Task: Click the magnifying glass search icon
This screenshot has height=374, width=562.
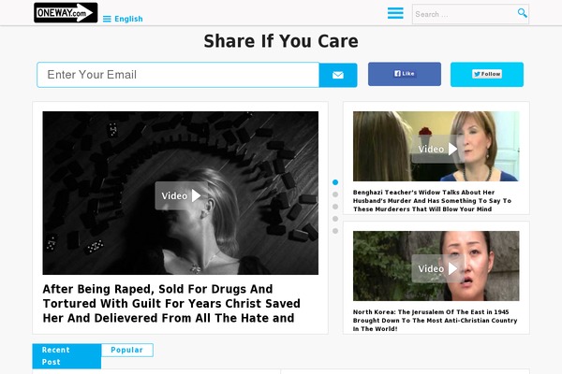Action: [x=523, y=13]
